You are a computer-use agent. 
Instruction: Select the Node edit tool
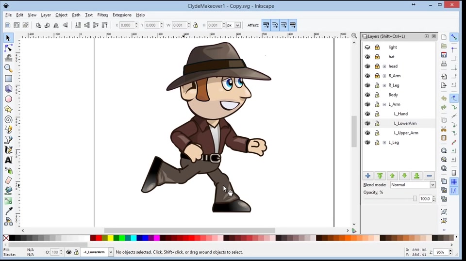point(8,48)
